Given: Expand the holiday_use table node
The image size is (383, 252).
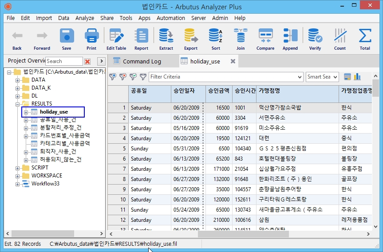Looking at the screenshot, I should (x=26, y=112).
